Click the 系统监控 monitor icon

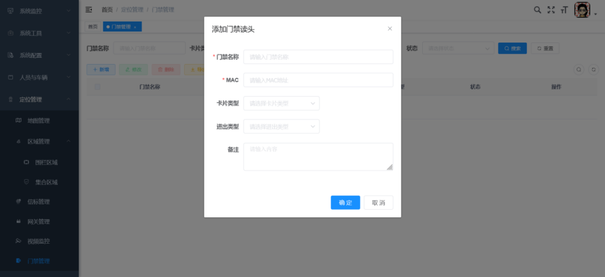point(11,11)
